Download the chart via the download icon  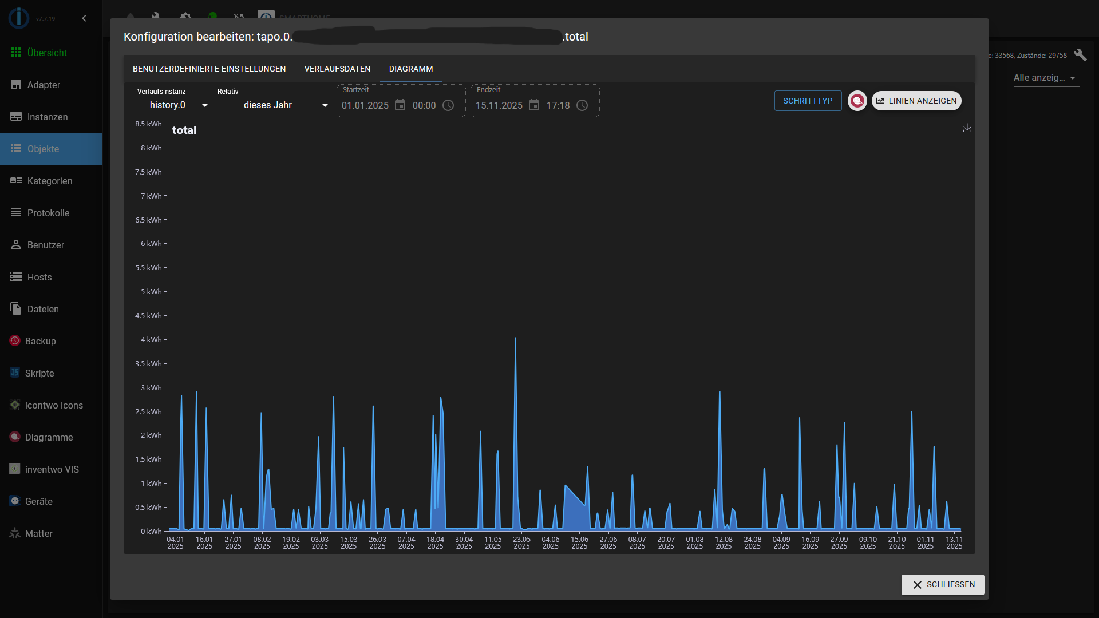967,128
